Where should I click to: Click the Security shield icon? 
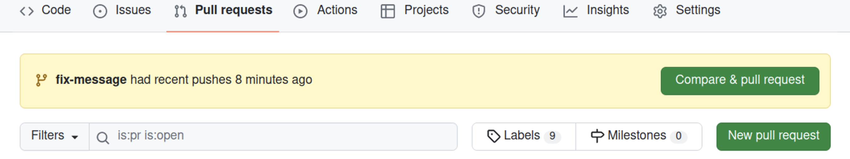(x=479, y=11)
